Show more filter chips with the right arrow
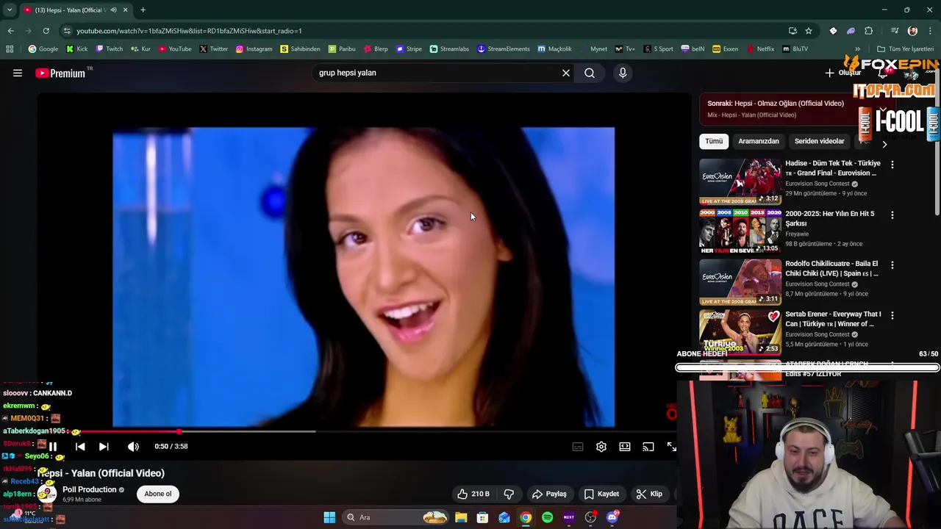The height and width of the screenshot is (529, 941). tap(884, 144)
